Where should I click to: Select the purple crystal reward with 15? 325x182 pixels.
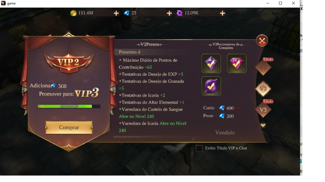[211, 63]
